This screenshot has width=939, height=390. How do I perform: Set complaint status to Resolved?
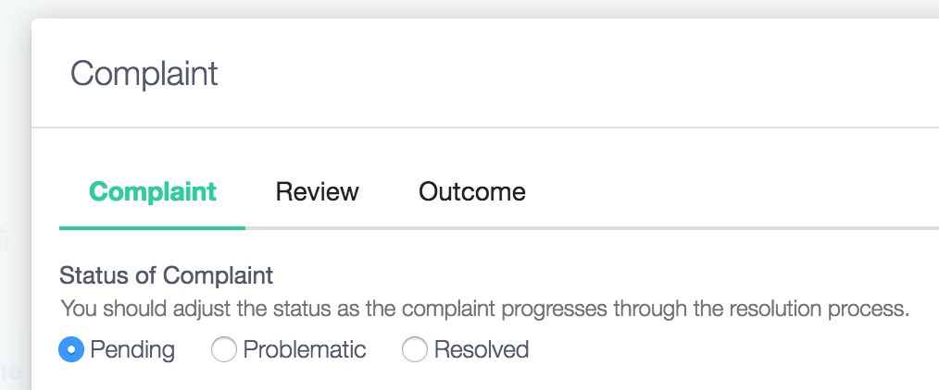(x=414, y=350)
